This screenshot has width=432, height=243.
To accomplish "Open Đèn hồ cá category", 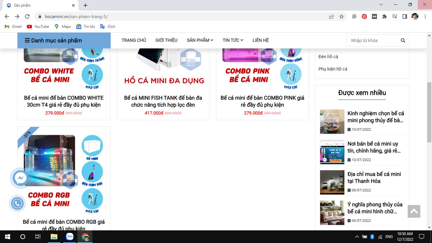I will (x=328, y=57).
